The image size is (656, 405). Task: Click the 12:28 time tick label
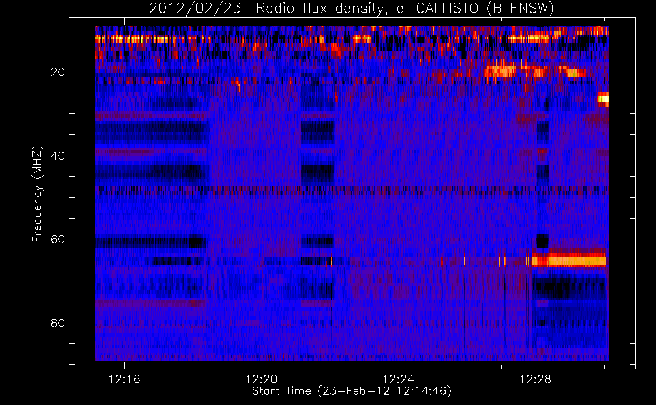[x=536, y=379]
